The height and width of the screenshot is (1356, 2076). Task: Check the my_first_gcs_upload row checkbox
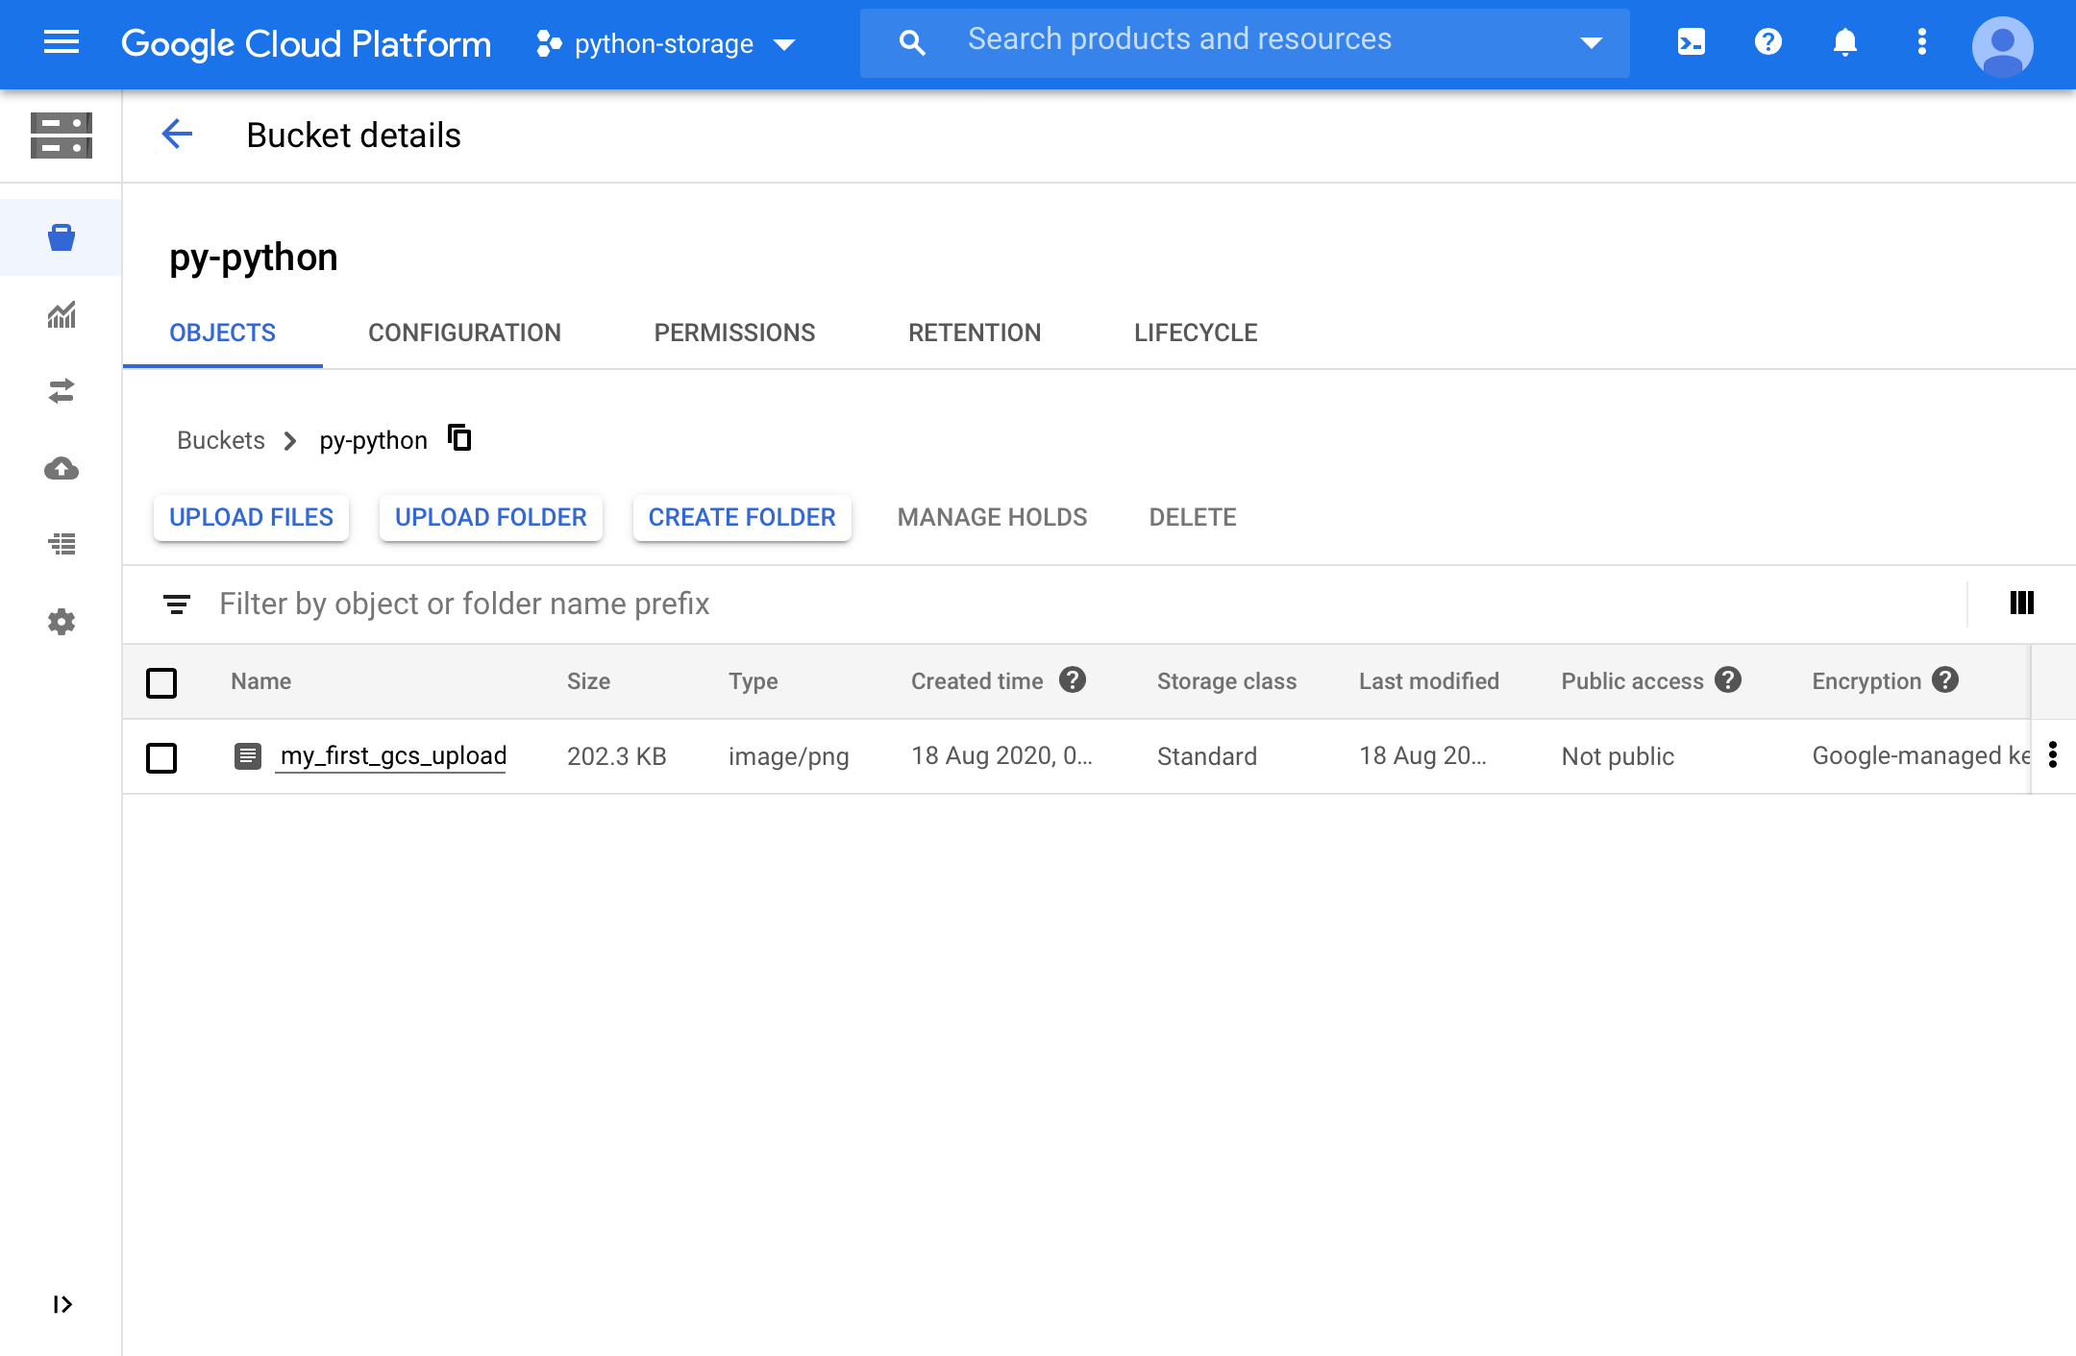click(161, 757)
